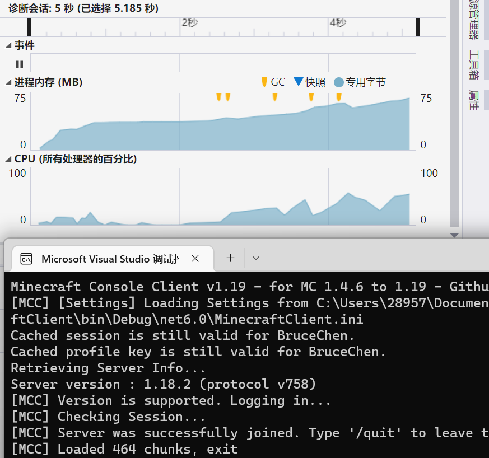Open the terminal profile dropdown chevron
The image size is (489, 458).
click(256, 258)
